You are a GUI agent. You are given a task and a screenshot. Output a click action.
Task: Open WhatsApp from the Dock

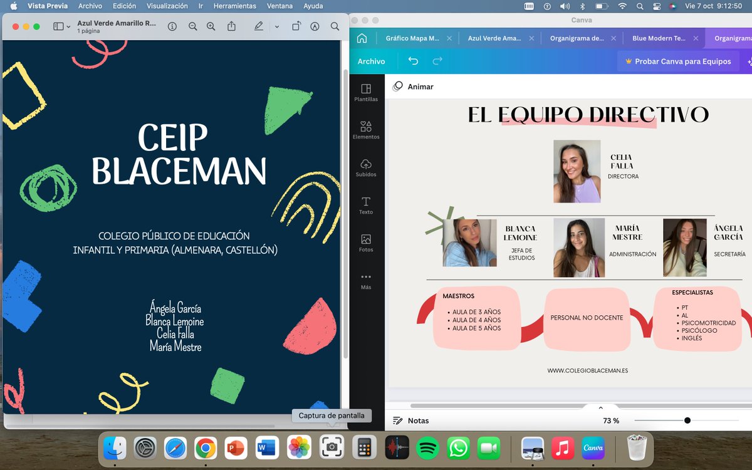point(459,448)
